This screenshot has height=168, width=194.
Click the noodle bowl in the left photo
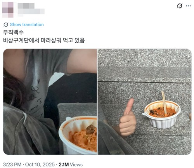[x=78, y=135]
